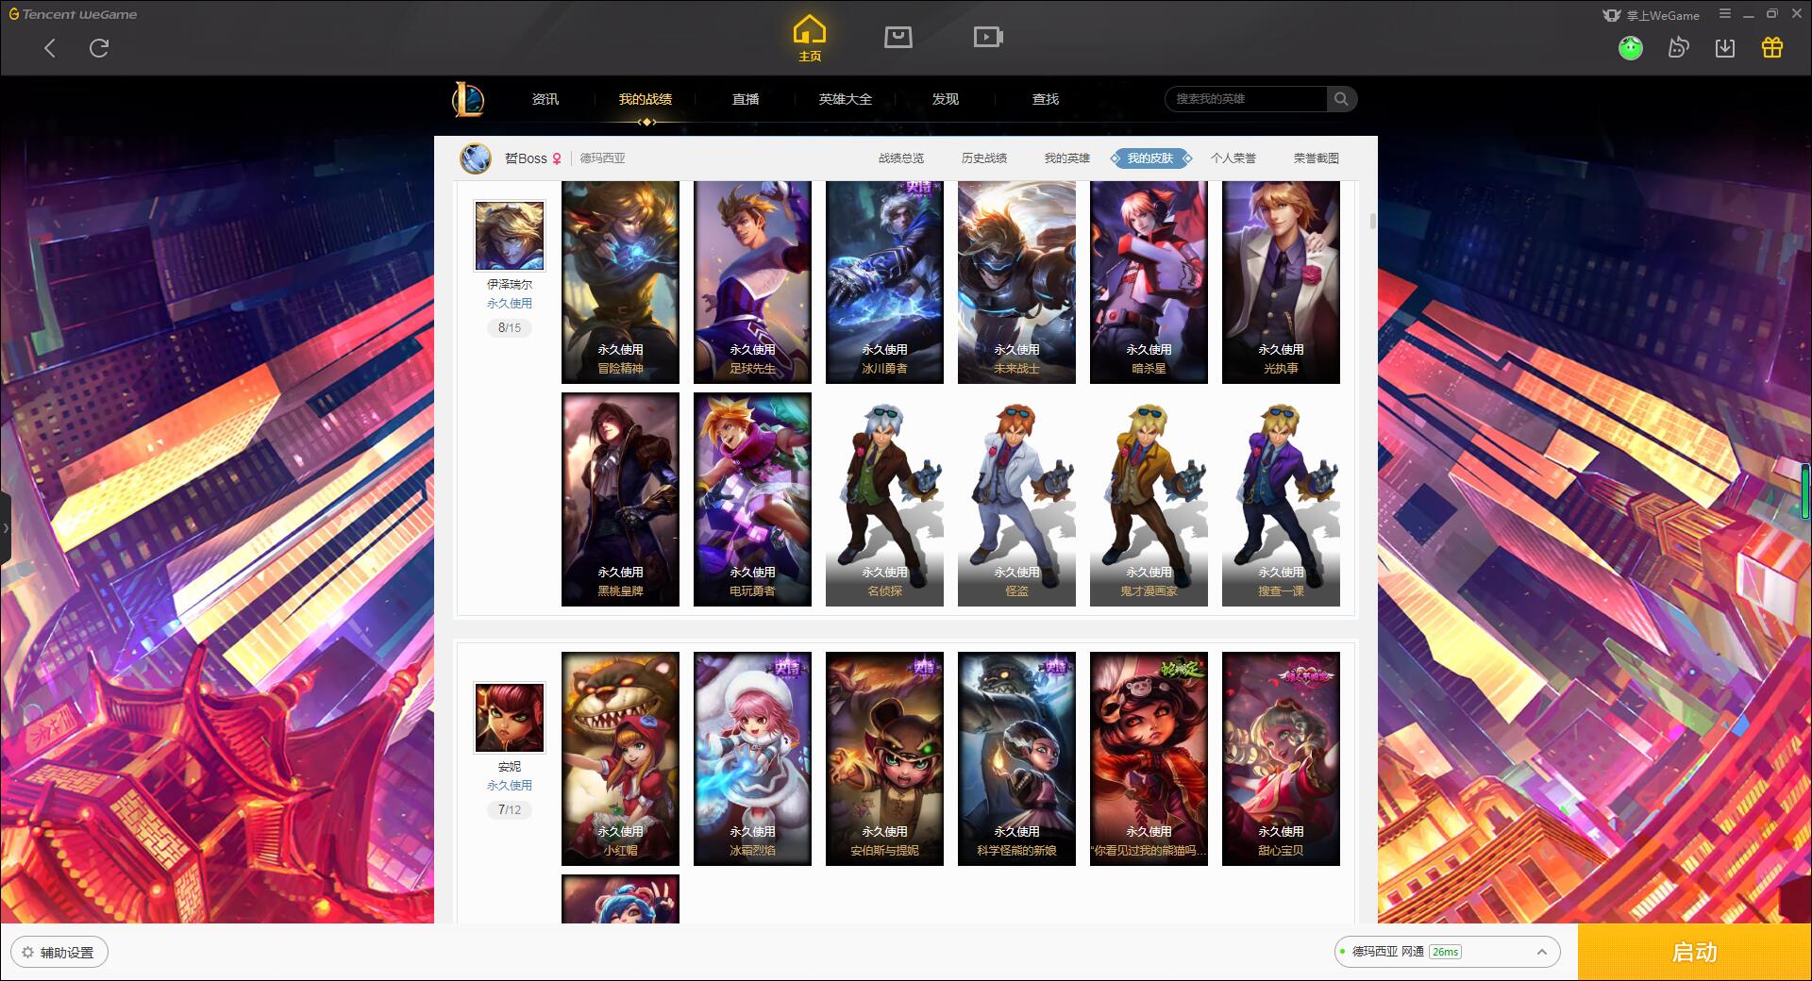Open the 科学怪熊的新娘 skin card
1812x981 pixels.
pos(1016,758)
